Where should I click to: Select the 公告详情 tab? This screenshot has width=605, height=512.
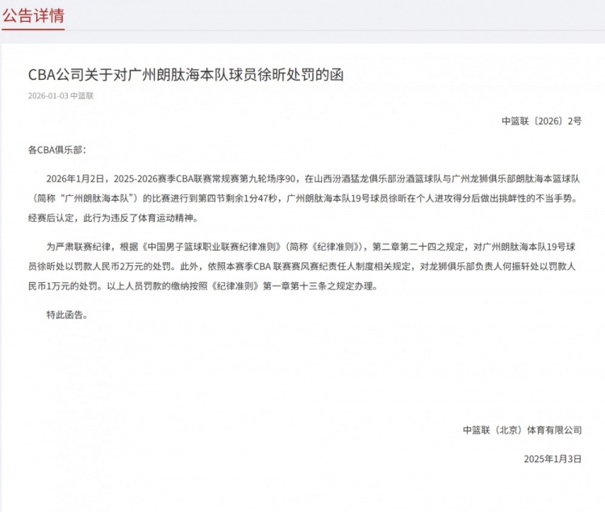pyautogui.click(x=33, y=16)
